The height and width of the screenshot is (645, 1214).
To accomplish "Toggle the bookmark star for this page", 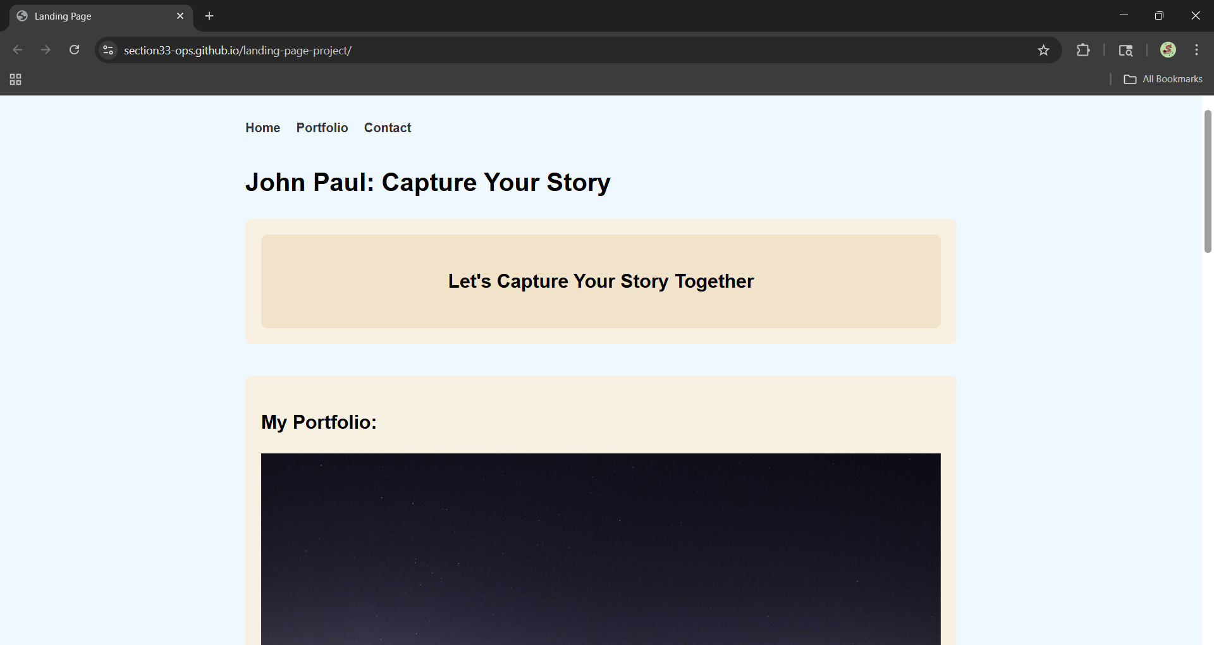I will [x=1044, y=50].
